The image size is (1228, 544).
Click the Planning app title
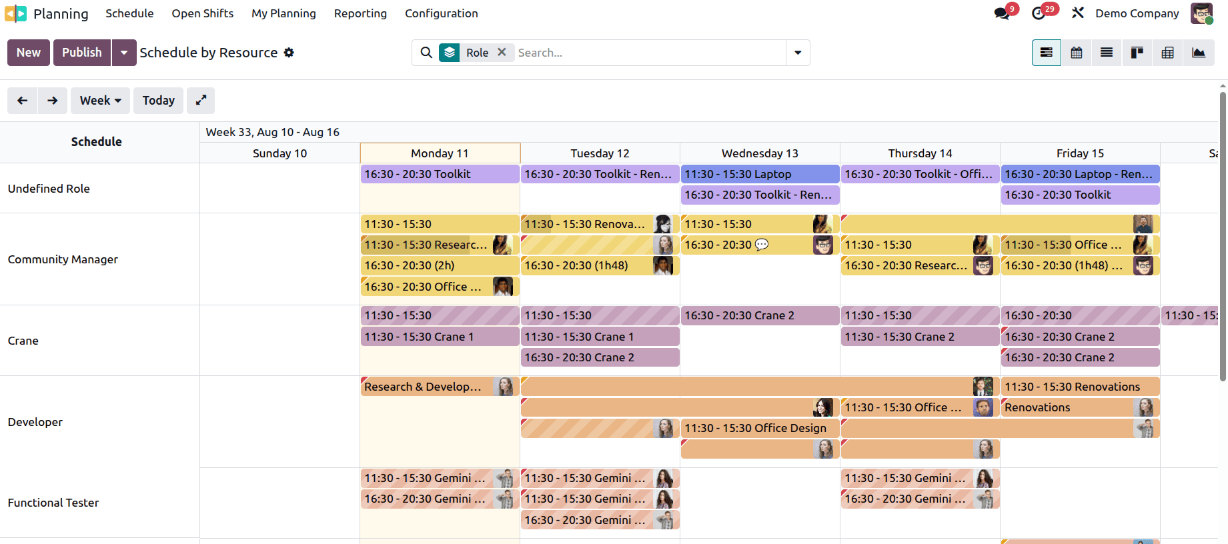click(x=61, y=13)
